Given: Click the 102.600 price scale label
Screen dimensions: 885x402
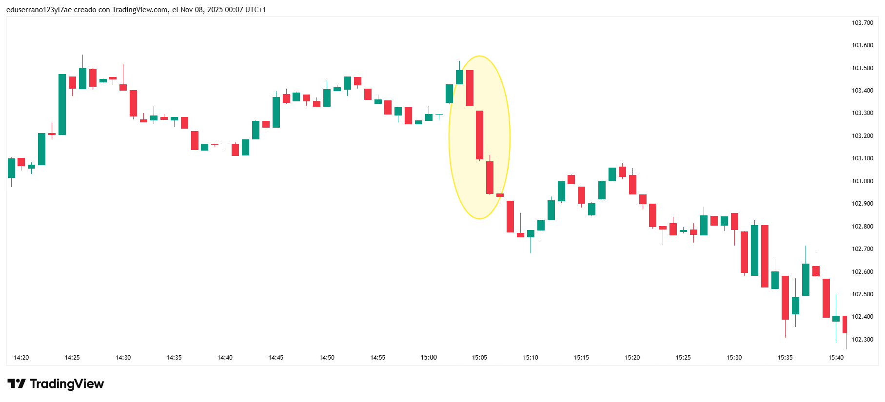Looking at the screenshot, I should pyautogui.click(x=862, y=272).
